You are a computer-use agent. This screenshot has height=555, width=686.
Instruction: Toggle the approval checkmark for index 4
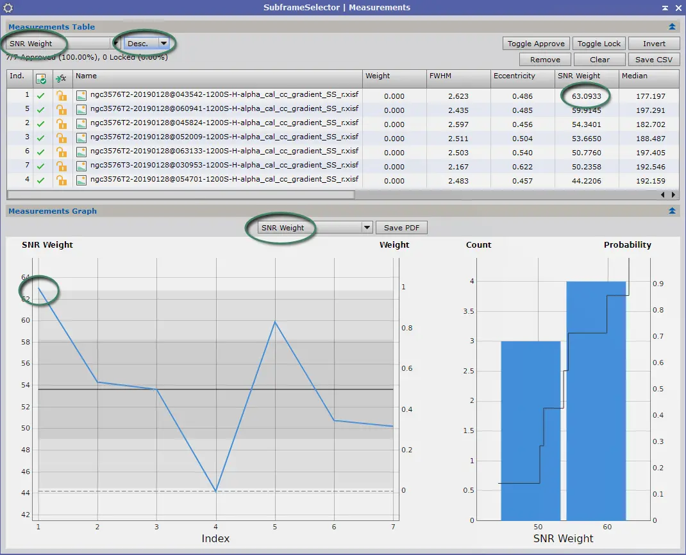40,180
